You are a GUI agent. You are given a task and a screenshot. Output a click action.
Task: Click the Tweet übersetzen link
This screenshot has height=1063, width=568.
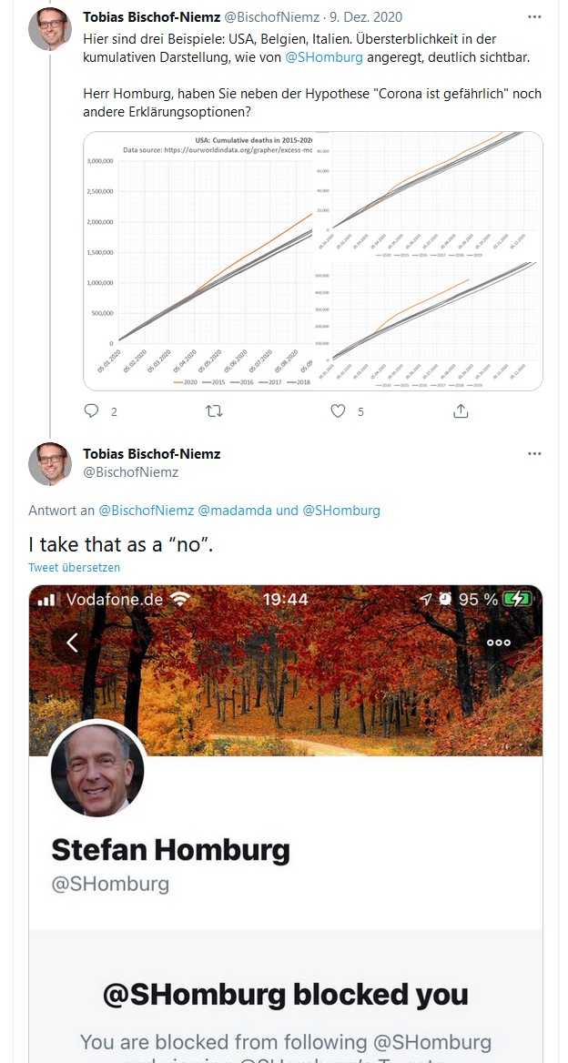[x=75, y=567]
